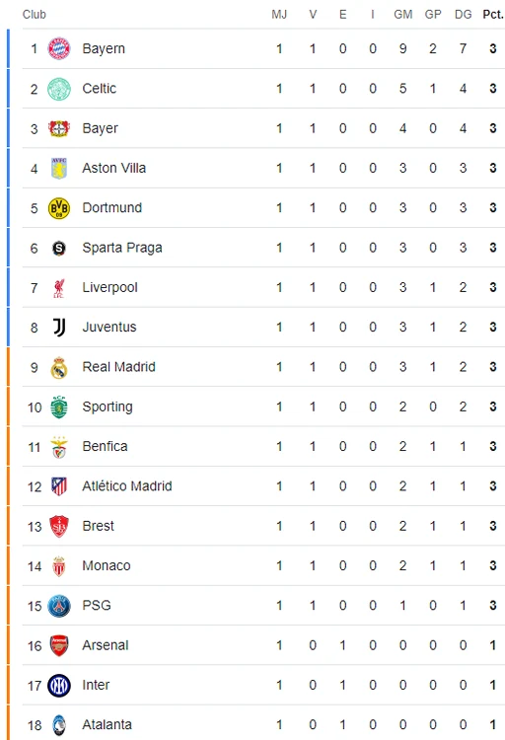This screenshot has width=505, height=740.
Task: Click the Pct. column header
Action: (493, 14)
